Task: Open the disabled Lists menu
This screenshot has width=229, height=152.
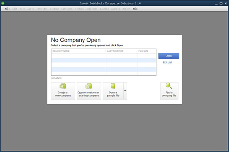Action: (31, 9)
